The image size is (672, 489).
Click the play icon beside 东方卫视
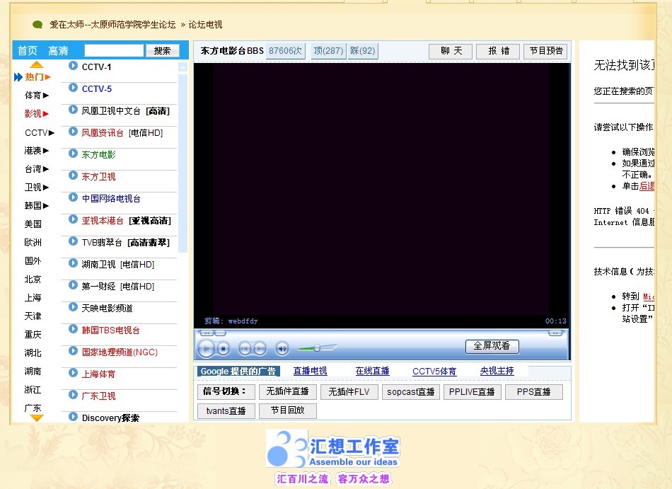(x=74, y=176)
